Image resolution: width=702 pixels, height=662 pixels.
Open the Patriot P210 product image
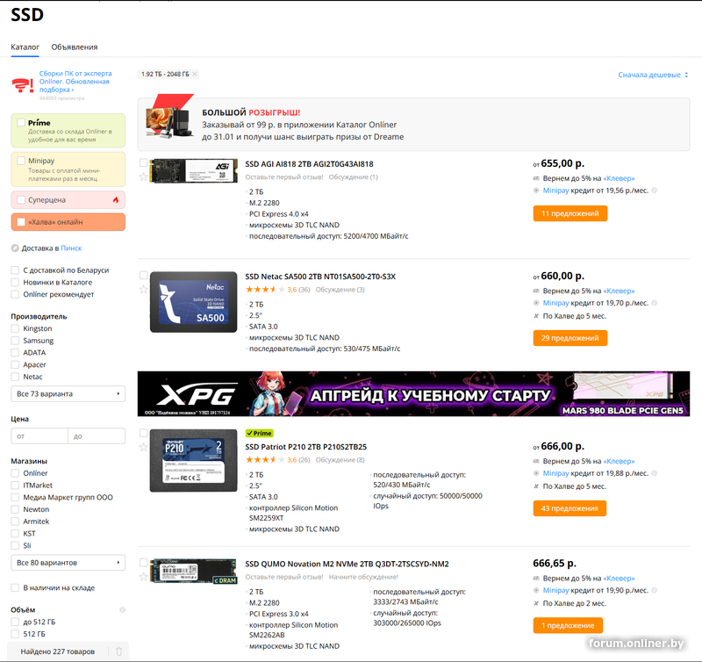pos(193,460)
